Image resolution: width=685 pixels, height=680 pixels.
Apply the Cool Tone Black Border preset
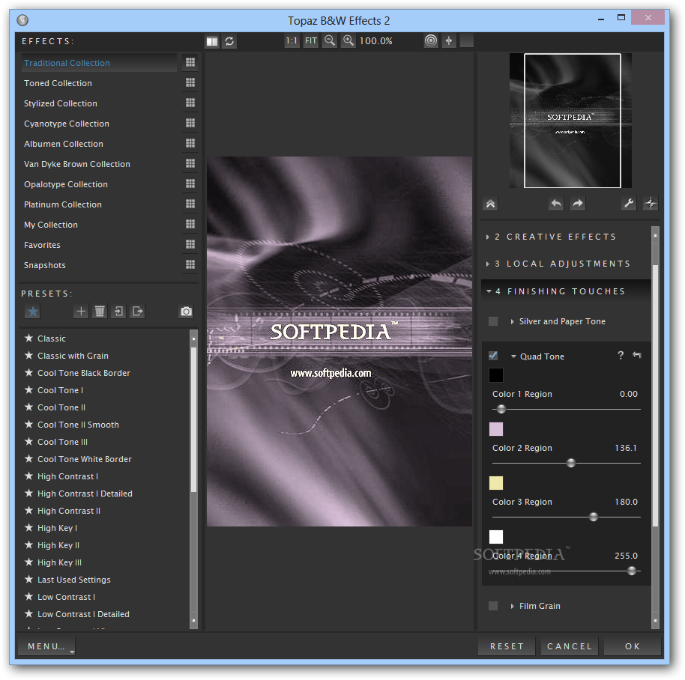point(84,373)
